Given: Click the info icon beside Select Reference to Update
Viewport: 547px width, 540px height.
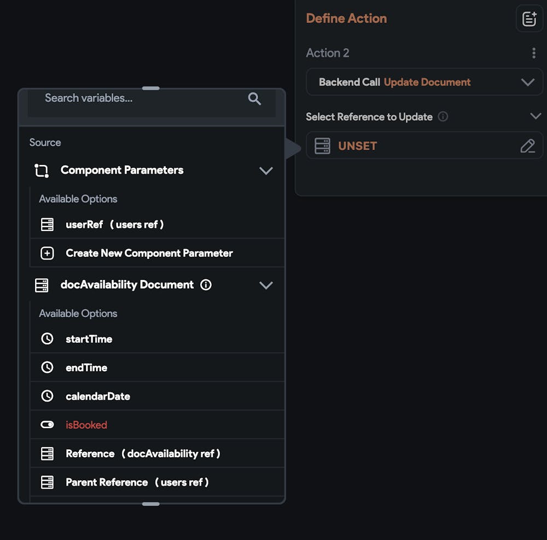Looking at the screenshot, I should click(x=443, y=117).
